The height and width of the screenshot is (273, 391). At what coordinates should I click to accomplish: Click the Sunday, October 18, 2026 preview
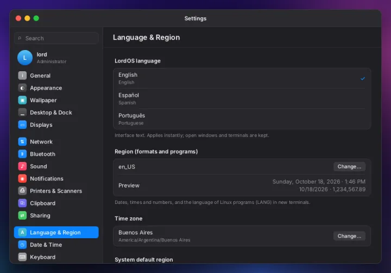point(319,182)
